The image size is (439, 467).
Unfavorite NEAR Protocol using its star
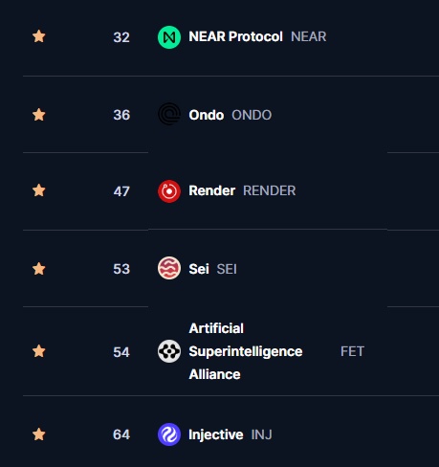point(39,36)
